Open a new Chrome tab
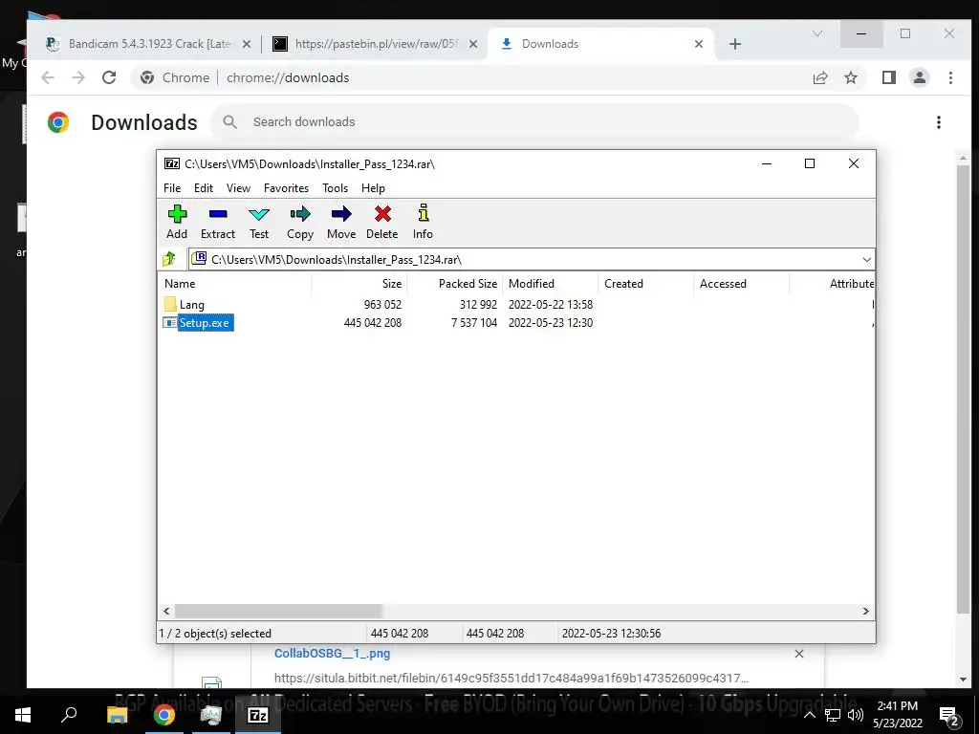979x734 pixels. click(735, 44)
